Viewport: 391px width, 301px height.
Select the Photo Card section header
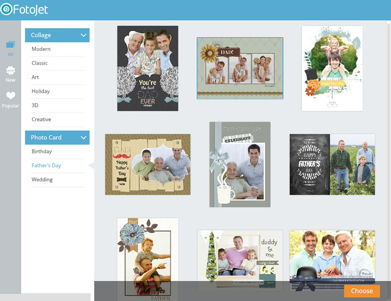[57, 138]
